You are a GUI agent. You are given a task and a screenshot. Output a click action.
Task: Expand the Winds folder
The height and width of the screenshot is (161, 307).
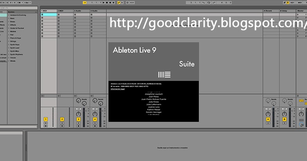[x=9, y=61]
